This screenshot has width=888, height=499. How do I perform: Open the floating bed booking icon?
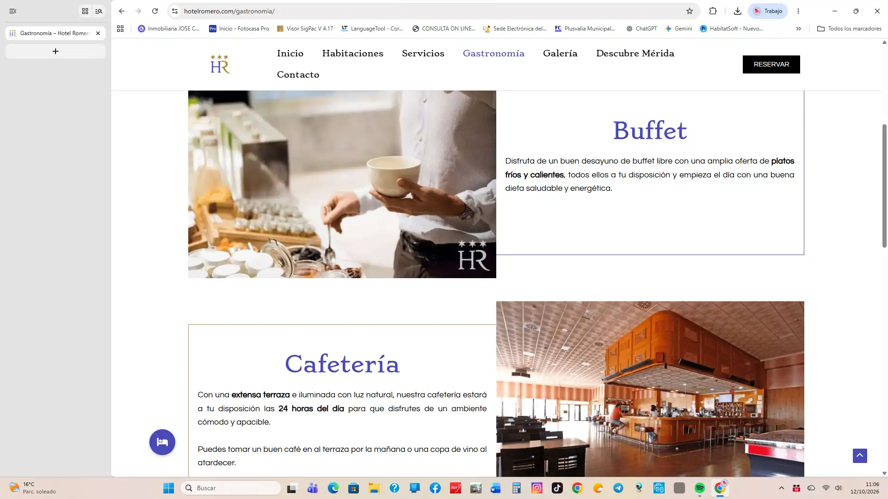coord(162,442)
